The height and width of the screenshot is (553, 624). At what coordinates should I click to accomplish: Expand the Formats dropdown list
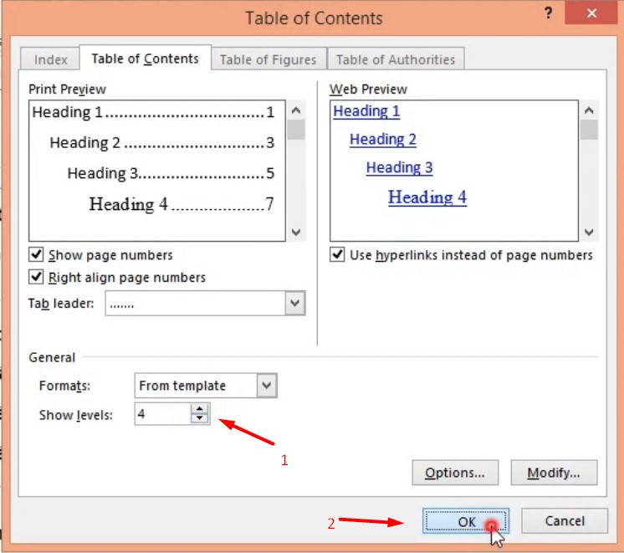(x=267, y=386)
